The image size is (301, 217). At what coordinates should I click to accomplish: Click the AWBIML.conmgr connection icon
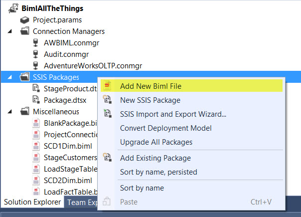36,43
